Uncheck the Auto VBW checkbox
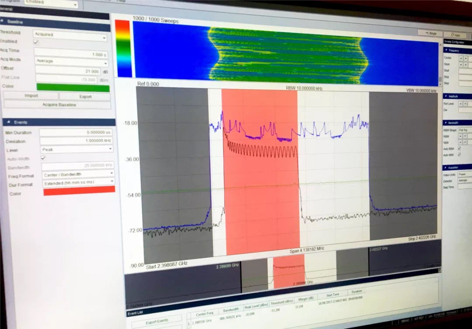Image resolution: width=472 pixels, height=329 pixels. [459, 155]
